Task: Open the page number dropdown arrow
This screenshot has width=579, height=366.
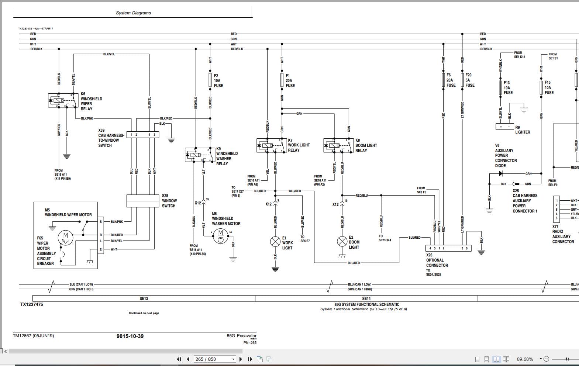Action: [x=233, y=359]
